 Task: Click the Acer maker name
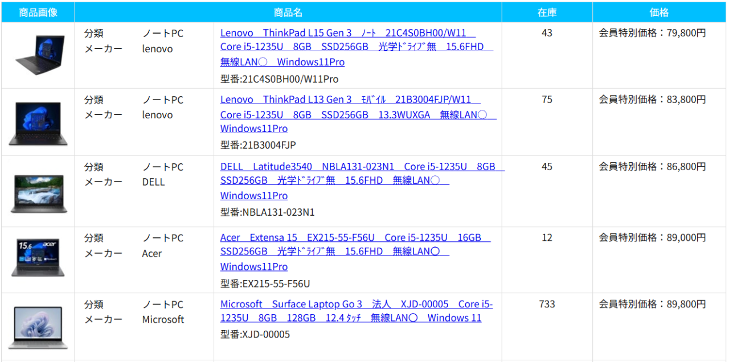tap(151, 254)
